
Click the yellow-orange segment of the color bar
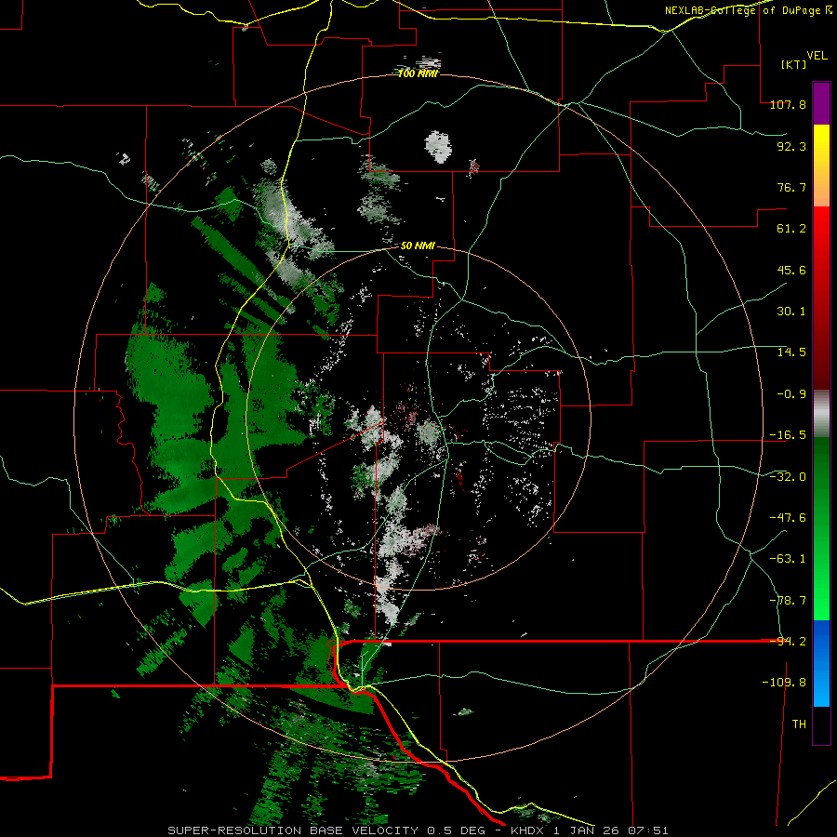[x=821, y=166]
